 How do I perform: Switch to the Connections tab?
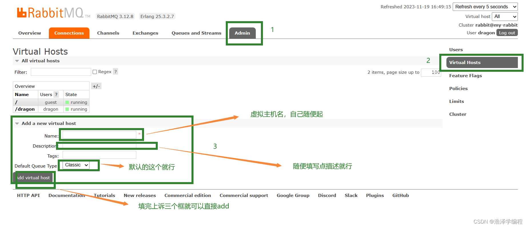click(x=69, y=33)
